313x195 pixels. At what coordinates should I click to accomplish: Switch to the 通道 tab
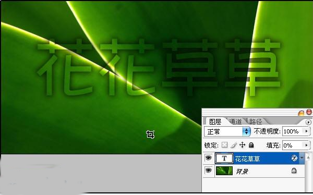235,121
